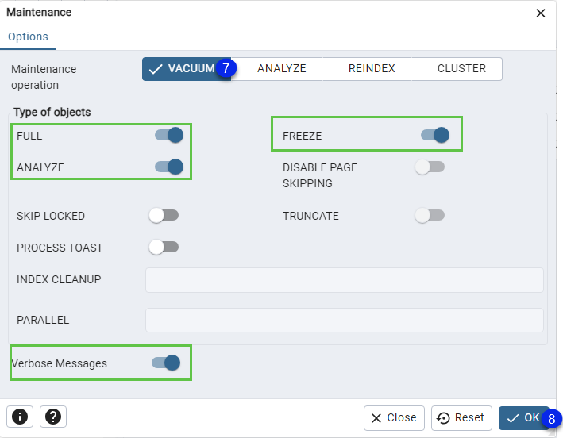
Task: Switch operation to REINDEX
Action: coord(372,68)
